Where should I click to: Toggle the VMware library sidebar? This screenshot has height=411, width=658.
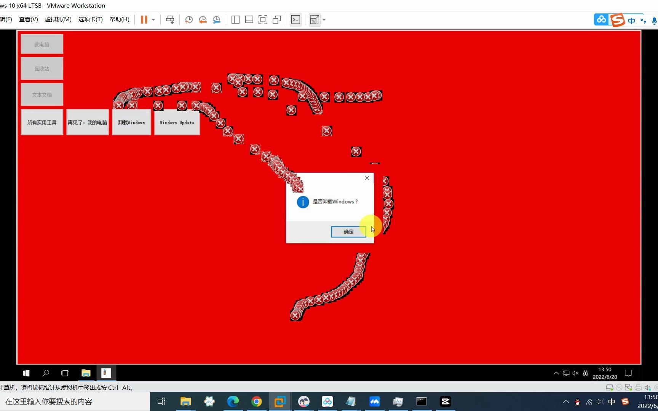(x=235, y=19)
